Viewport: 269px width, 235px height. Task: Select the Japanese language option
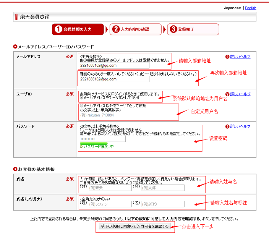tap(232, 8)
